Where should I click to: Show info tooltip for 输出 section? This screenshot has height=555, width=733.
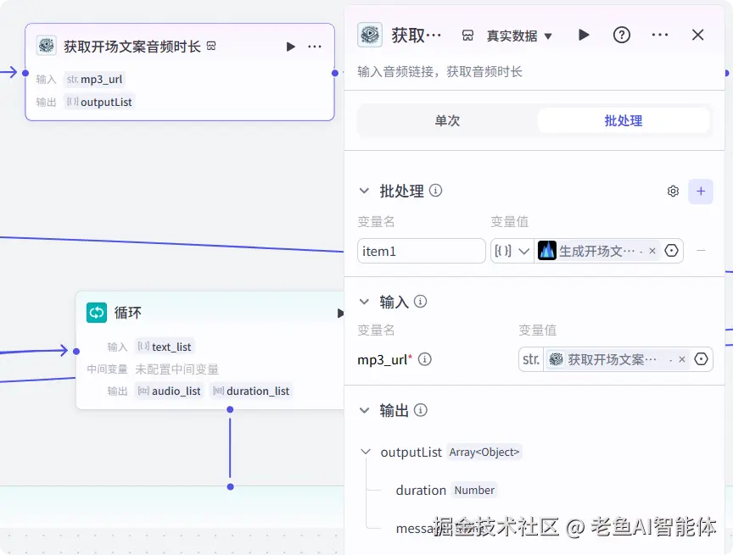(x=420, y=410)
